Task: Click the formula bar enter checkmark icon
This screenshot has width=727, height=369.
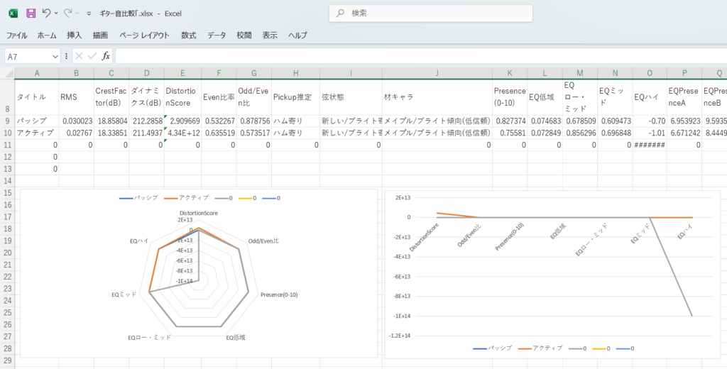Action: point(92,56)
